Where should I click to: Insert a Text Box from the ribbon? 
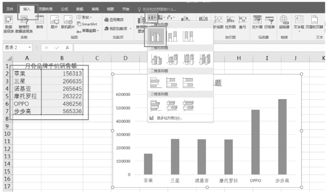point(299,23)
